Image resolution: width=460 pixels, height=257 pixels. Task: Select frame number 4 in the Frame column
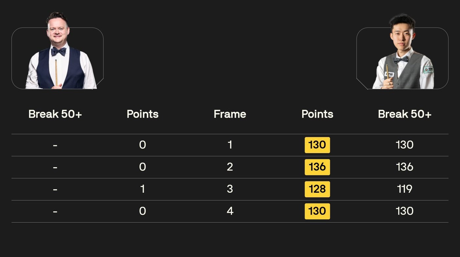click(230, 211)
